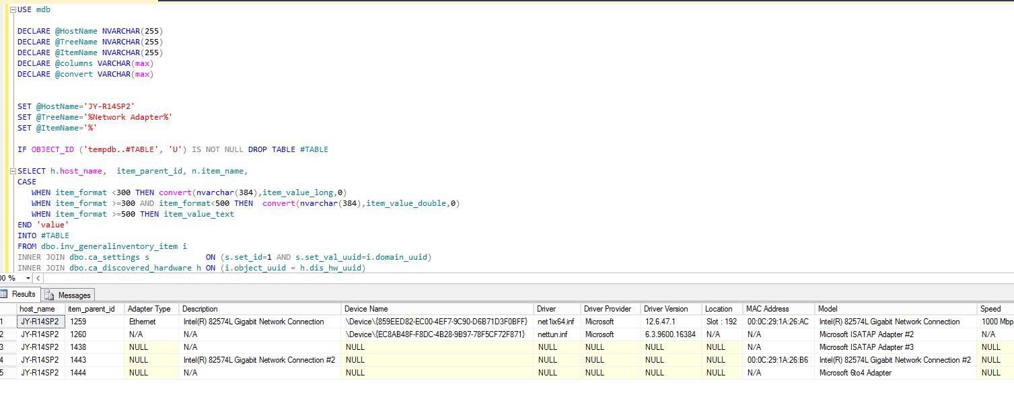Select row 1 using its row header
The width and height of the screenshot is (1014, 395).
[x=7, y=322]
